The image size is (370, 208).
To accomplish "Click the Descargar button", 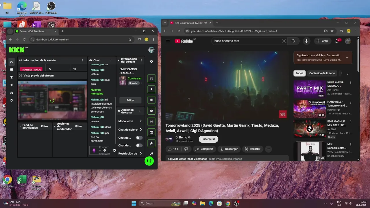I will (x=229, y=149).
